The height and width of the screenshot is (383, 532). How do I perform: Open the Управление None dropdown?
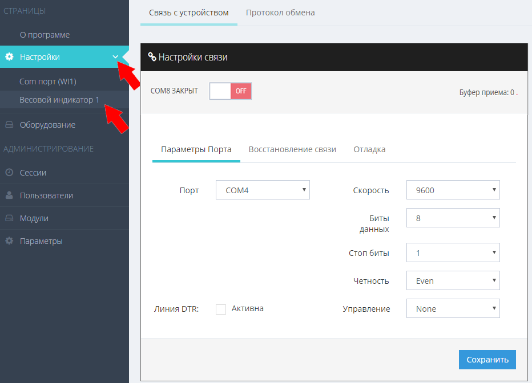click(x=453, y=309)
